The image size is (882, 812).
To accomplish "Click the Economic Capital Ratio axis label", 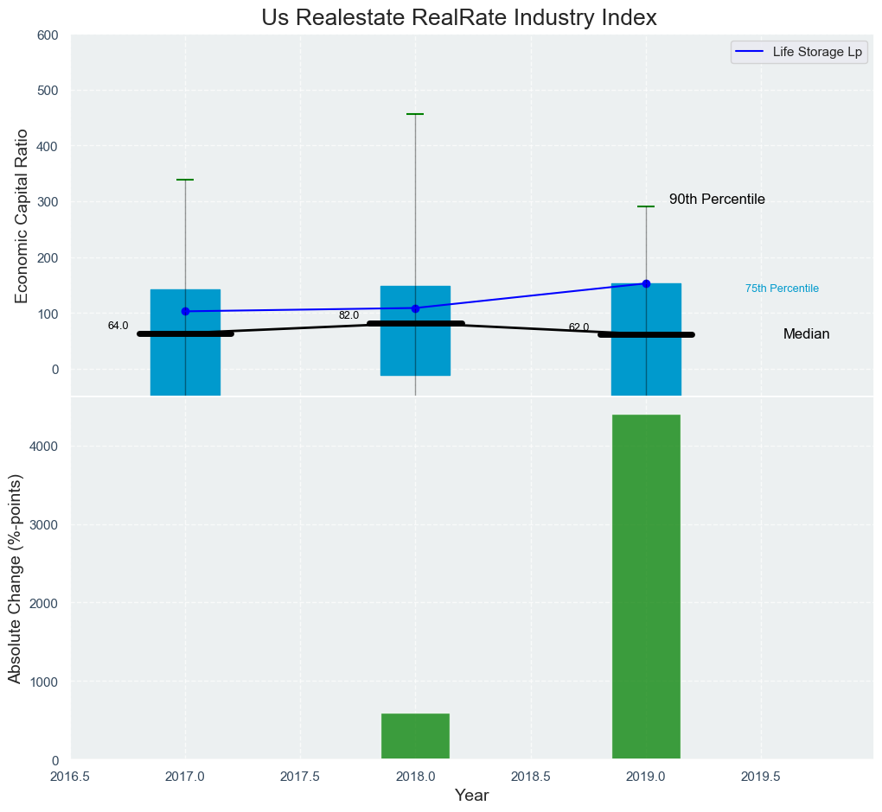I will tap(22, 215).
